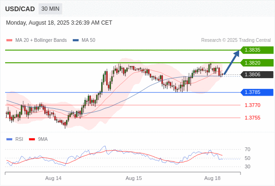Click the Aug 18 date axis label
Image resolution: width=275 pixels, height=186 pixels.
coord(213,178)
